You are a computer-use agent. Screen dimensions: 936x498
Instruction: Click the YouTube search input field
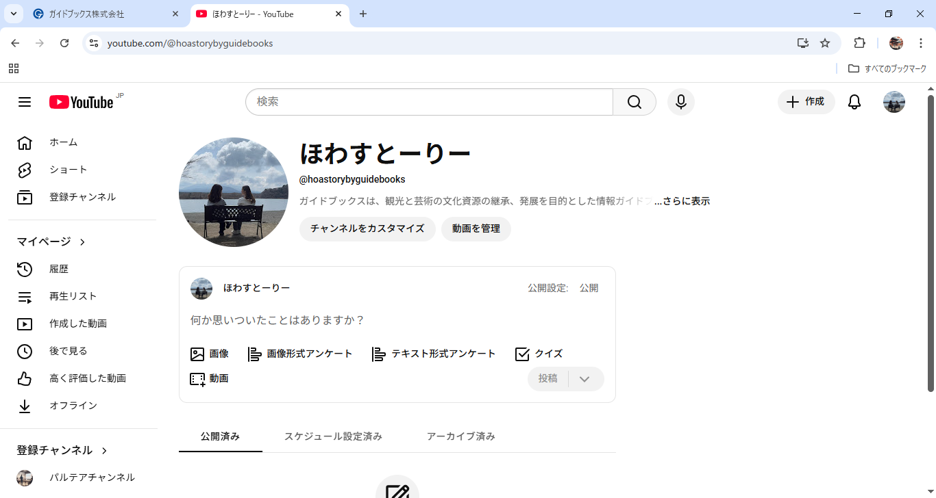click(x=429, y=102)
